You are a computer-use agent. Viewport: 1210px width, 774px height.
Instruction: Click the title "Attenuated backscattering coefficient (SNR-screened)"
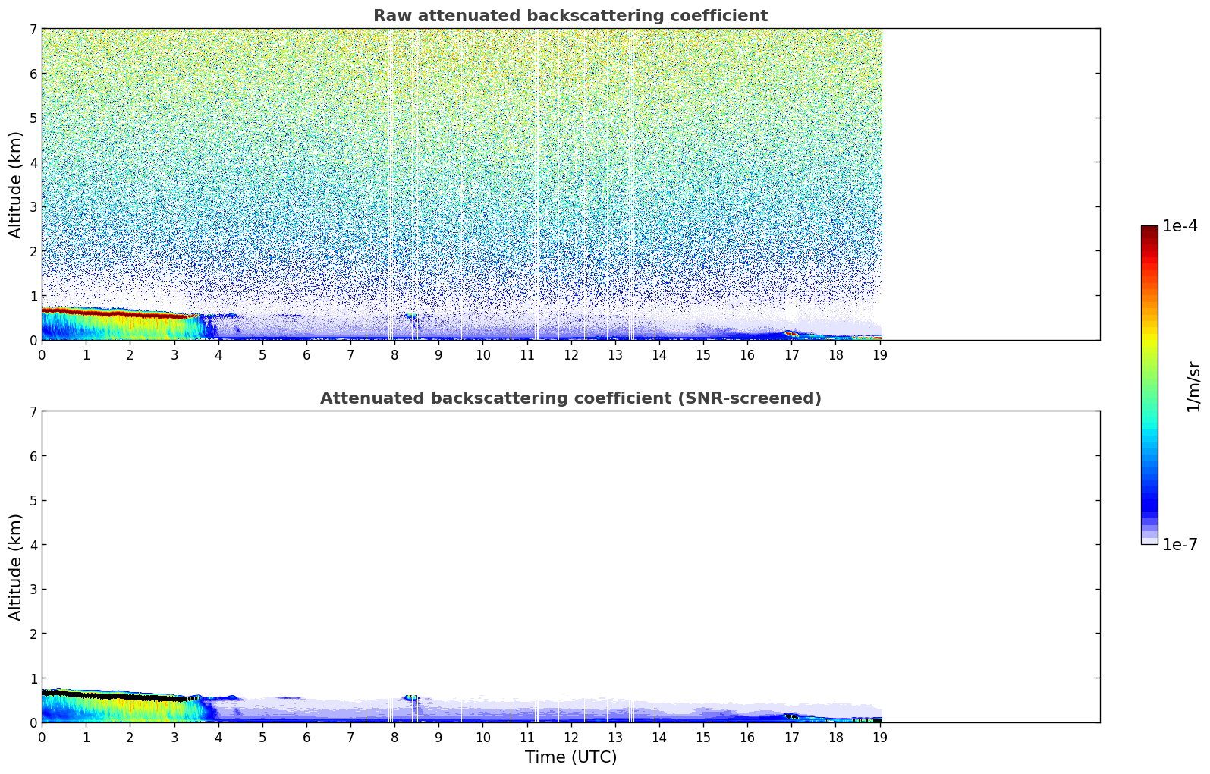click(x=570, y=398)
